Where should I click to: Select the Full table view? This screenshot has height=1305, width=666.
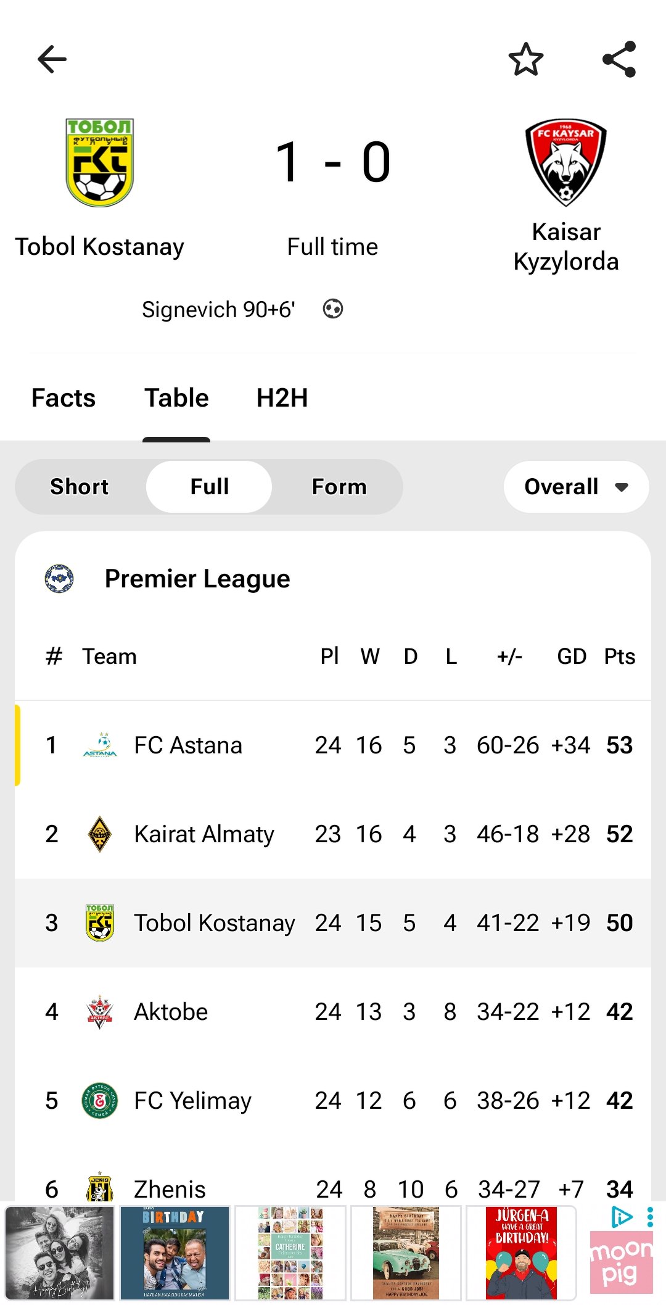209,487
